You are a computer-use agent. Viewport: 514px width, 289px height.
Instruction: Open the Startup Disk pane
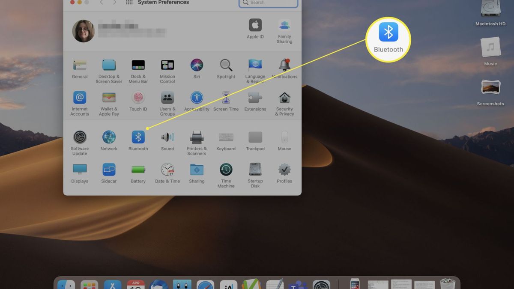tap(255, 170)
